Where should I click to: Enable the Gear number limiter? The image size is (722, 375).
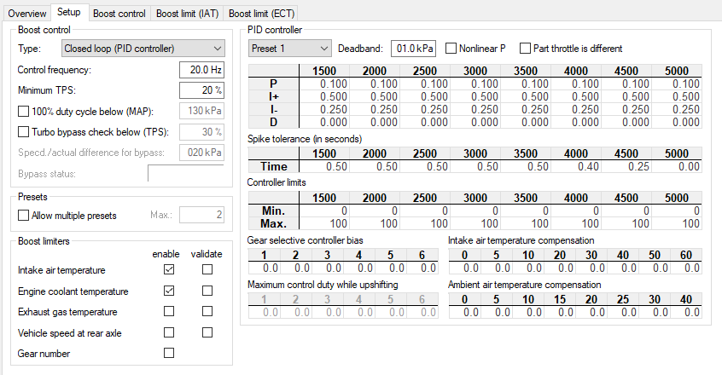(169, 353)
